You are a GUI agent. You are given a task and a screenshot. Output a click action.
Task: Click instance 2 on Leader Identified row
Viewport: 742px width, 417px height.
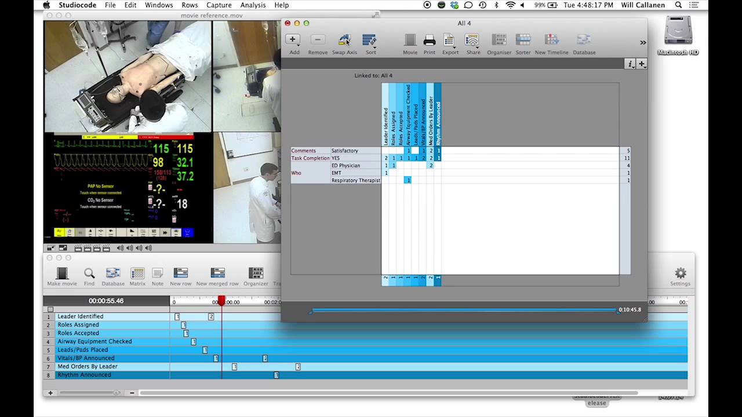[211, 317]
